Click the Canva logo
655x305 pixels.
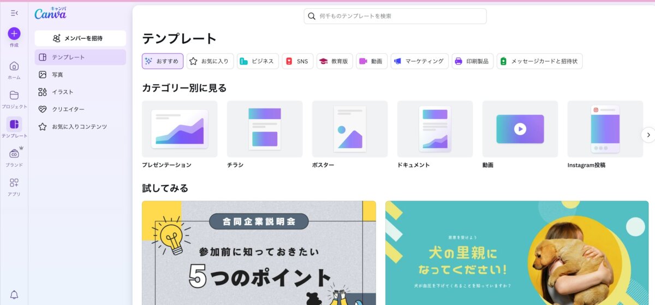[x=50, y=14]
